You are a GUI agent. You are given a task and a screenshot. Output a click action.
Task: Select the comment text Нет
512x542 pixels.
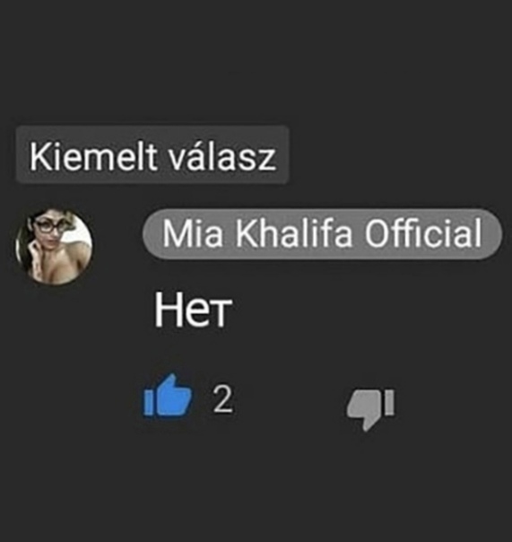[x=193, y=310]
